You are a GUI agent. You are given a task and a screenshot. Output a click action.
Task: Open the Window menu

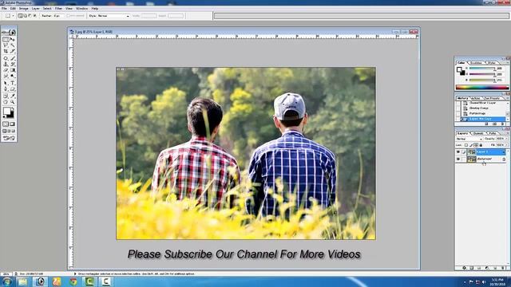pos(81,9)
